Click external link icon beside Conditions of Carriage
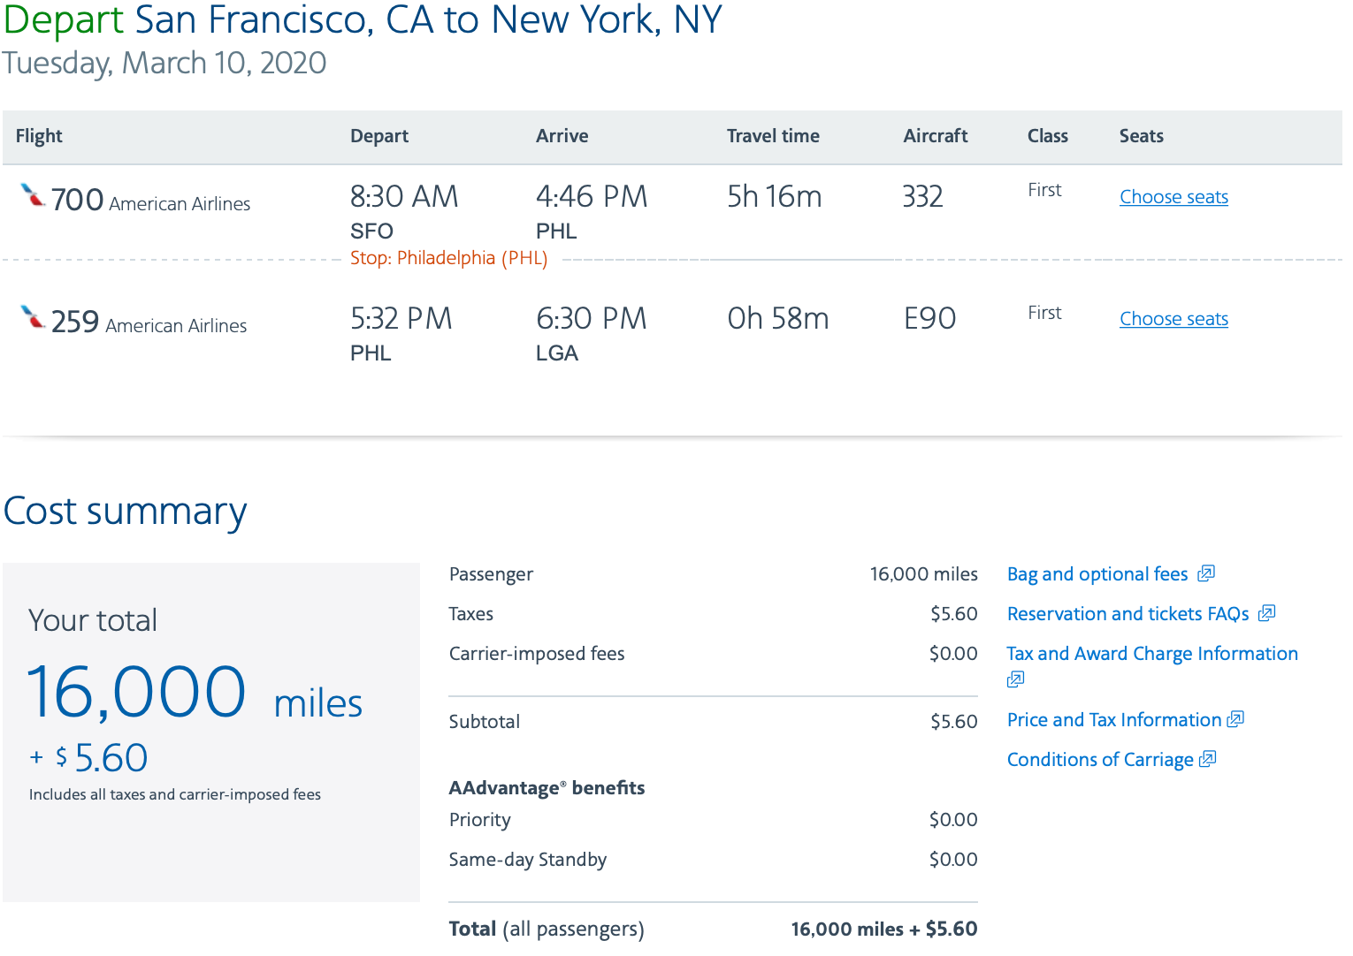The width and height of the screenshot is (1353, 956). pyautogui.click(x=1208, y=759)
